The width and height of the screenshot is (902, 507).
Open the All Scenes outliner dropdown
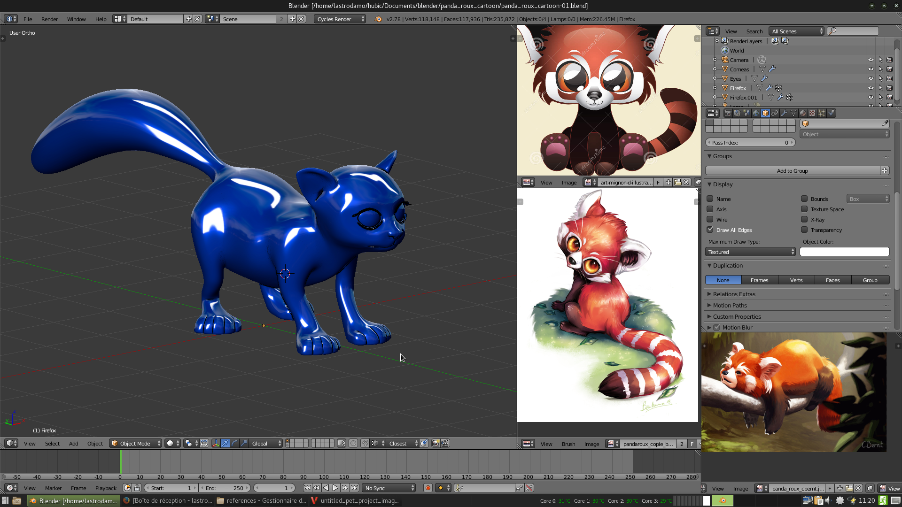pos(797,31)
